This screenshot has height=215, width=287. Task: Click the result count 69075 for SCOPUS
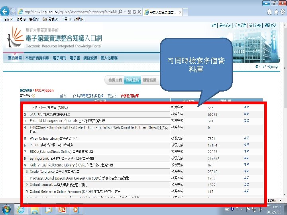point(212,114)
